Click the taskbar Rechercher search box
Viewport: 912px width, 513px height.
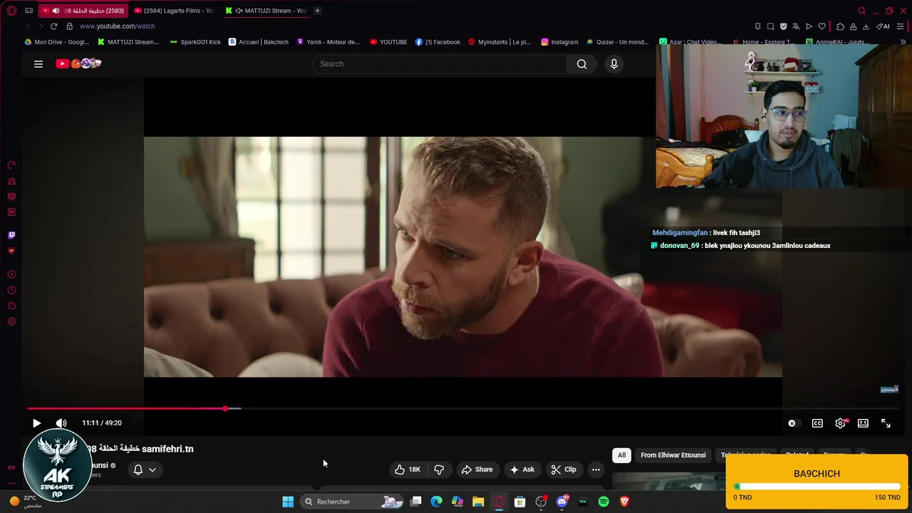pos(353,502)
